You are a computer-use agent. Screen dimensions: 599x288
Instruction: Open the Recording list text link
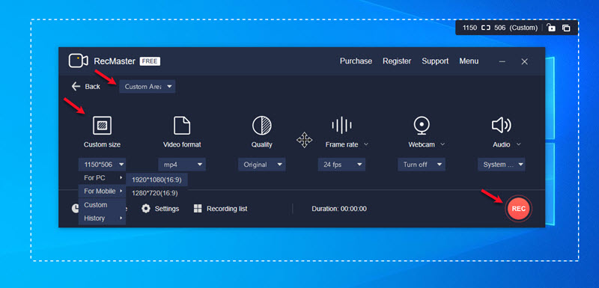point(227,209)
